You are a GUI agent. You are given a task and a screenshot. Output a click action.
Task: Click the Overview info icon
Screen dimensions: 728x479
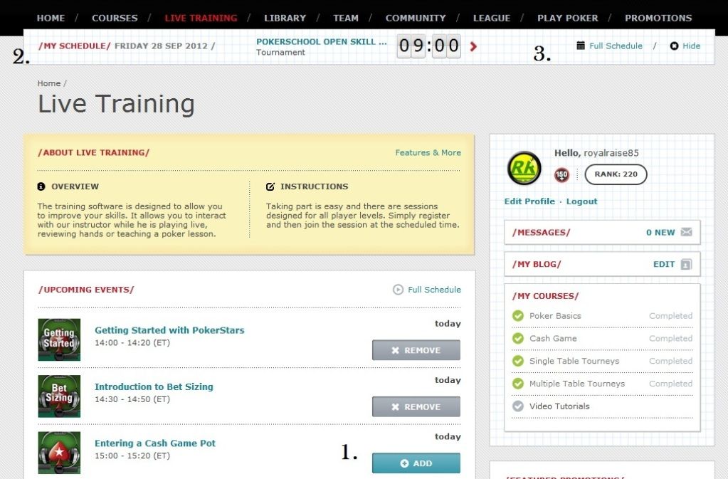click(41, 186)
